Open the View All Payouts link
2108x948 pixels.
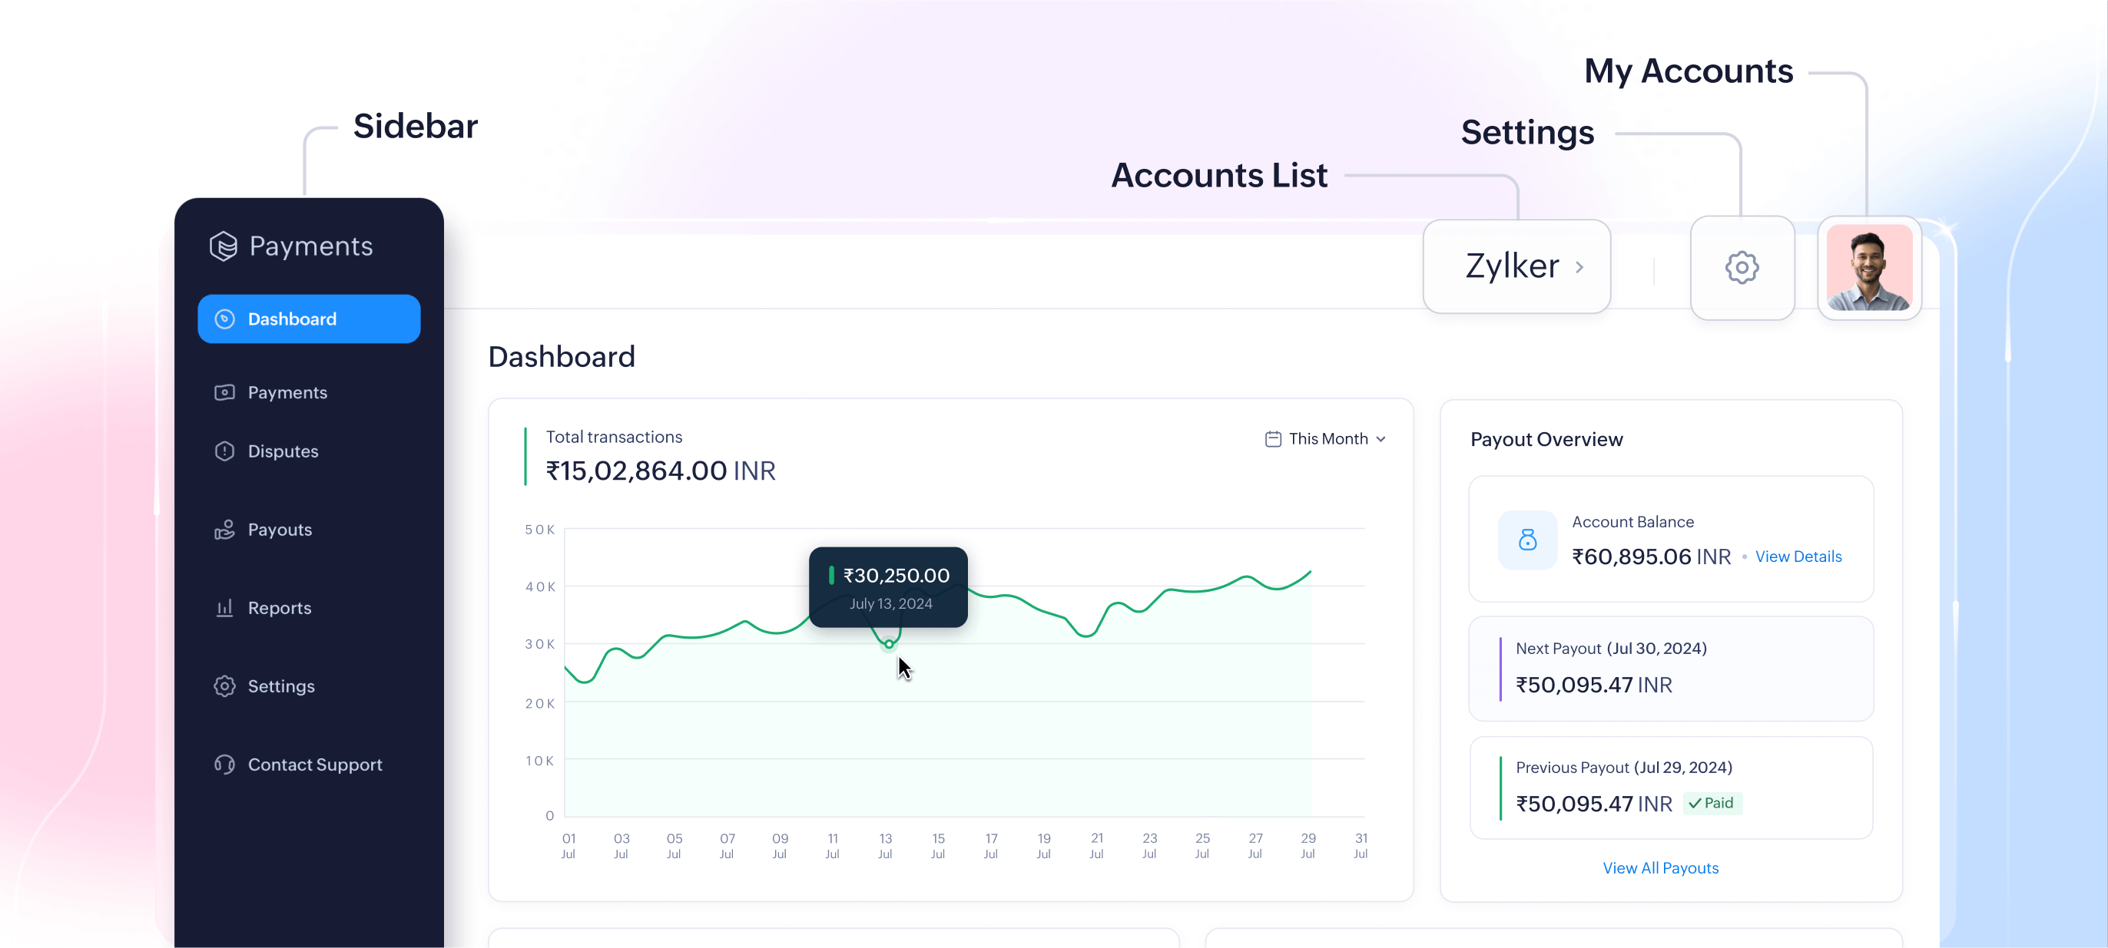pyautogui.click(x=1659, y=868)
